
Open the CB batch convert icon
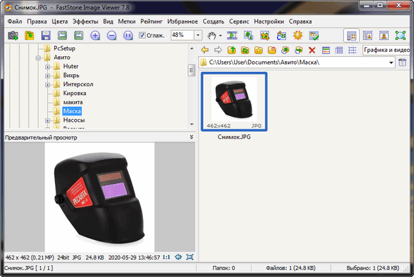tap(281, 36)
